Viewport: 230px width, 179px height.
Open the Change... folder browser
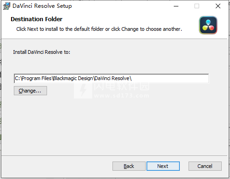tap(30, 91)
